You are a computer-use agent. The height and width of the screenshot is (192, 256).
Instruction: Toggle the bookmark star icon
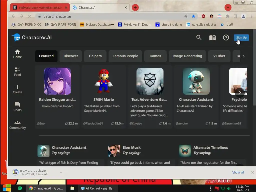(193, 16)
